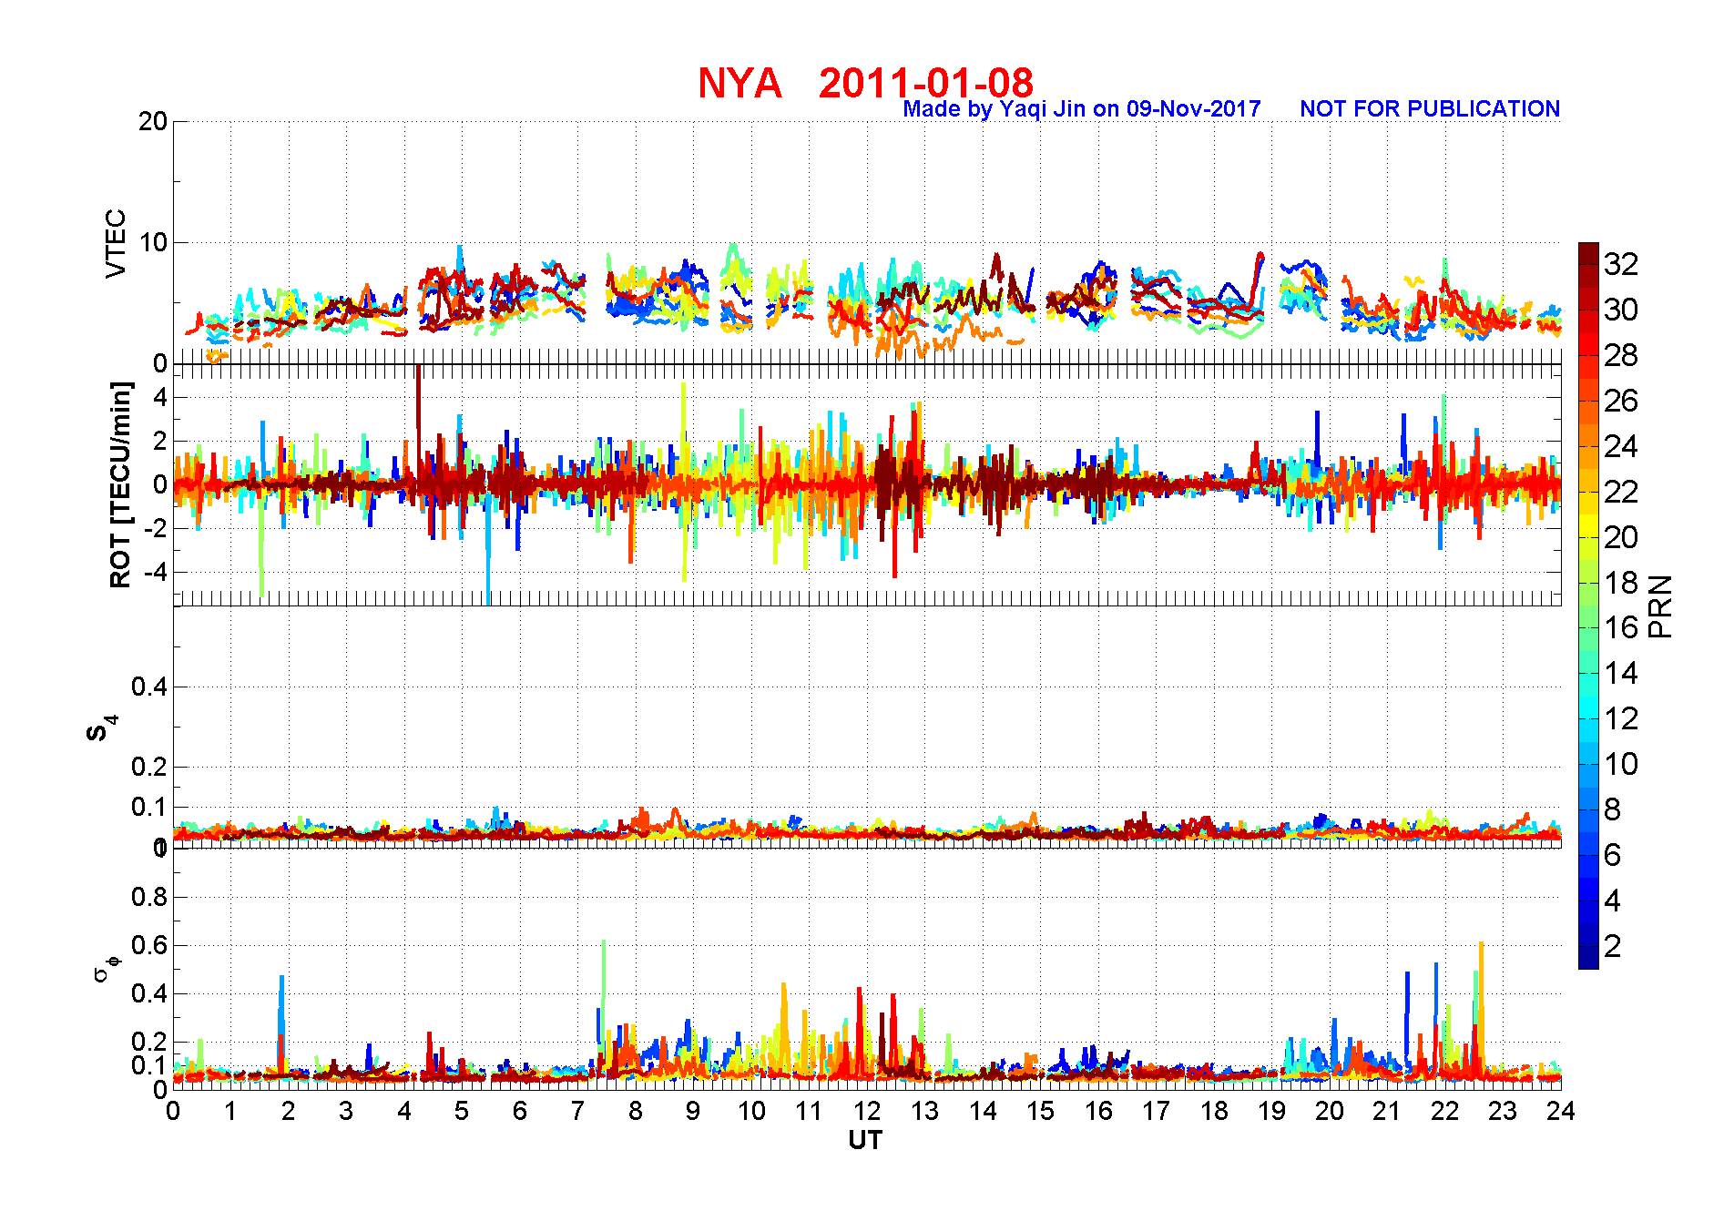Click the VTEC y-axis label
Image resolution: width=1734 pixels, height=1211 pixels.
coord(116,243)
